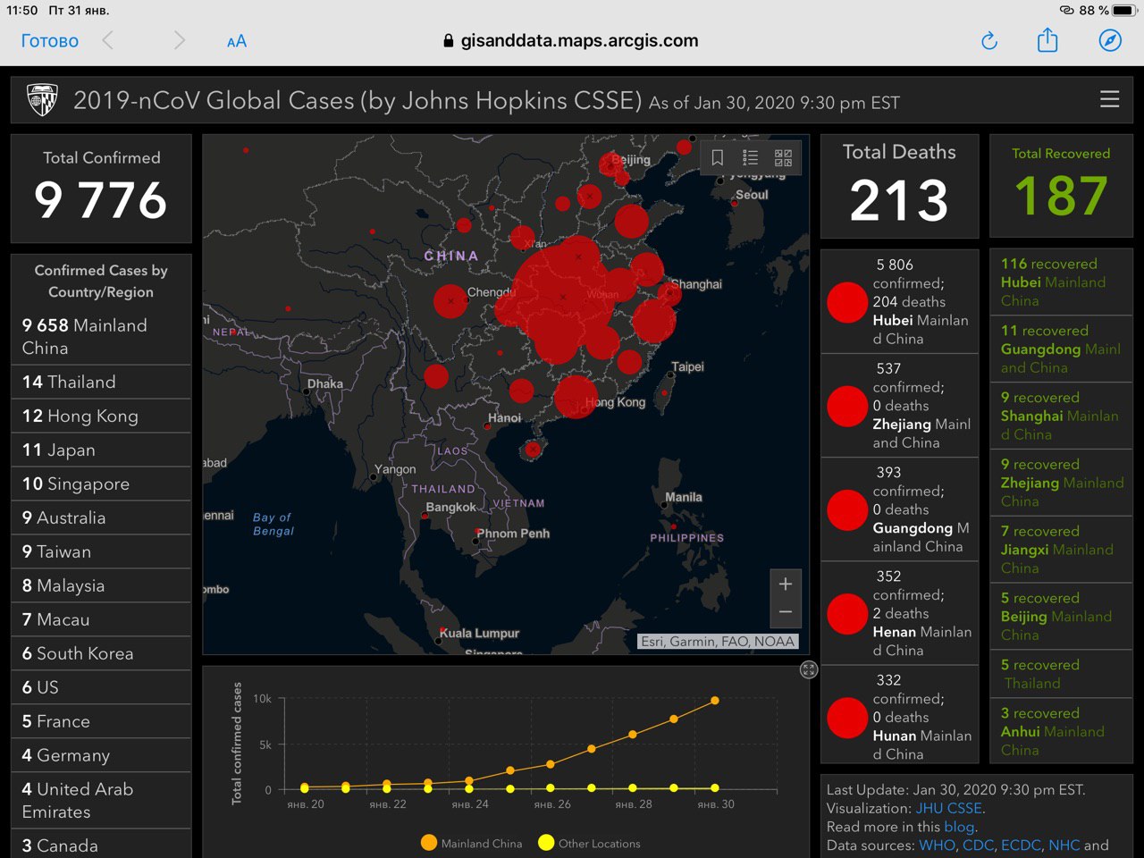Select Guangdong 393 confirmed entry
This screenshot has height=858, width=1144.
click(x=899, y=509)
